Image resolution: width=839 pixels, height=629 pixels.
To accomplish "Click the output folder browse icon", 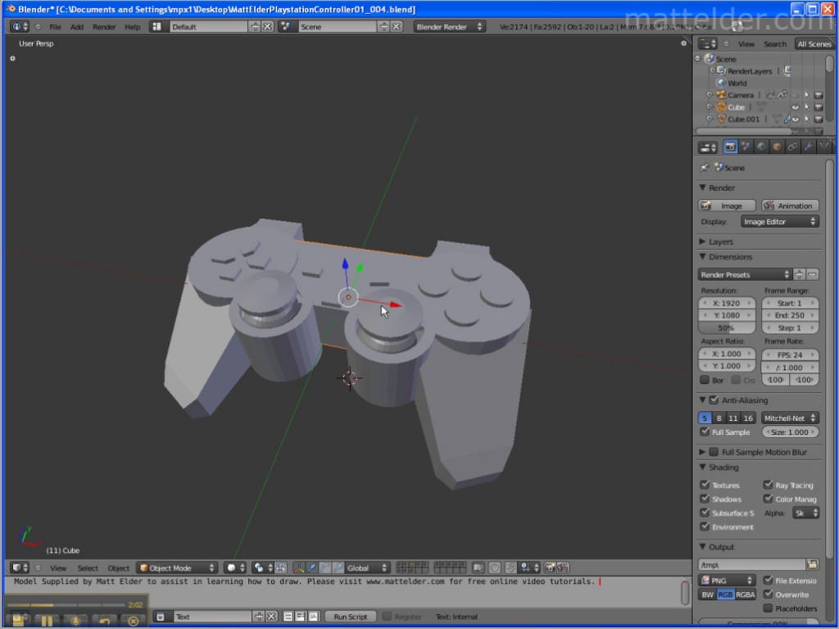I will coord(812,564).
